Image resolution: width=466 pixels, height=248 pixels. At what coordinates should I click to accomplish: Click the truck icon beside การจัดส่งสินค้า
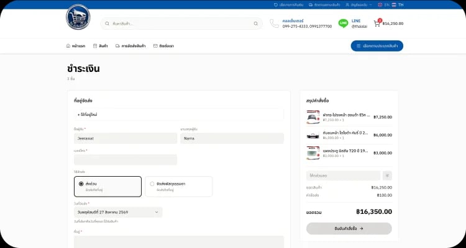click(x=117, y=46)
